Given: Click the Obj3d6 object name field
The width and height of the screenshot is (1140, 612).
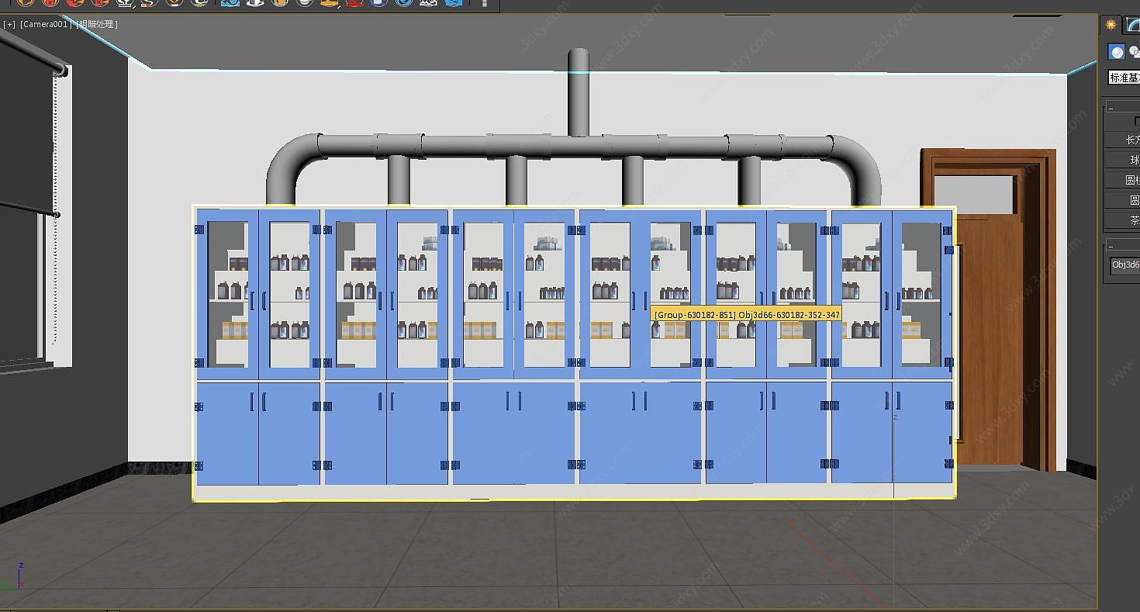Looking at the screenshot, I should pyautogui.click(x=1124, y=265).
